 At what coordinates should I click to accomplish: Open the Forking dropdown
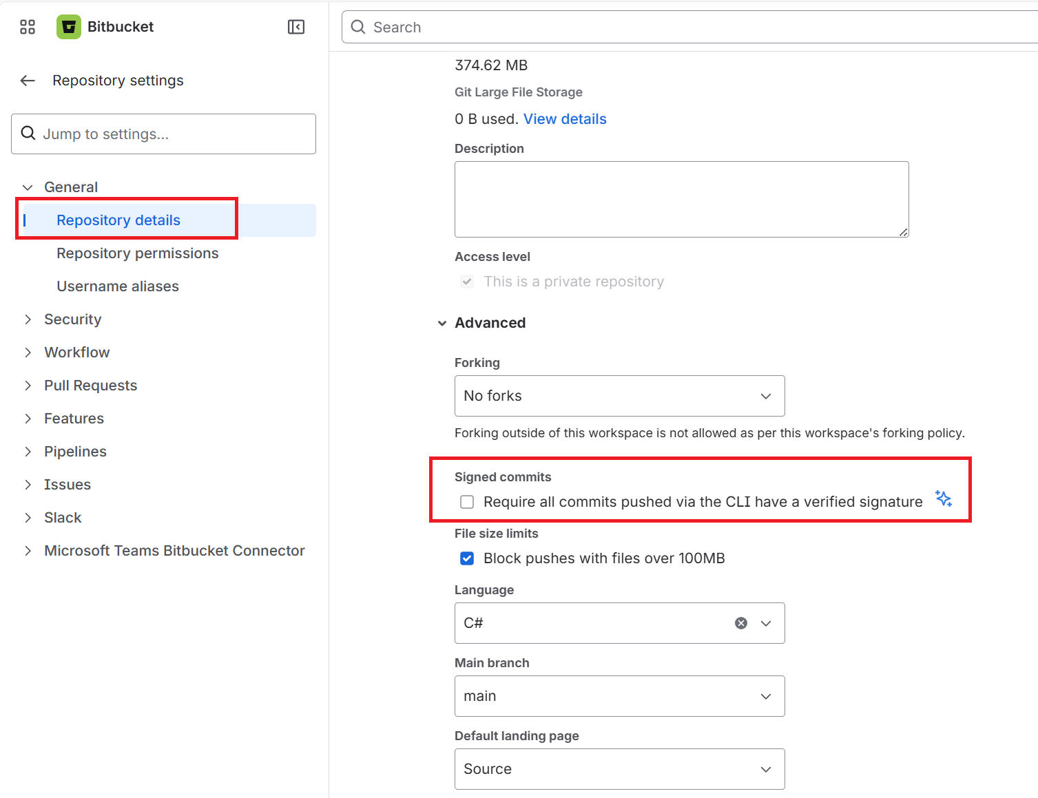click(619, 396)
